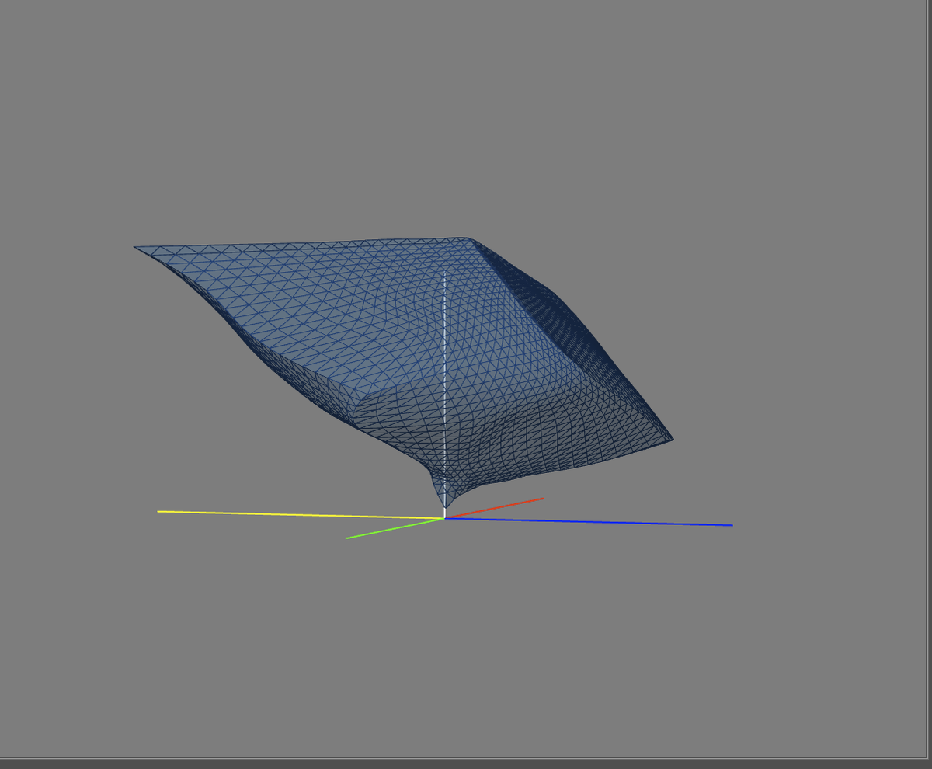The height and width of the screenshot is (769, 932).
Task: Click empty gray background above the mesh
Action: (x=466, y=117)
